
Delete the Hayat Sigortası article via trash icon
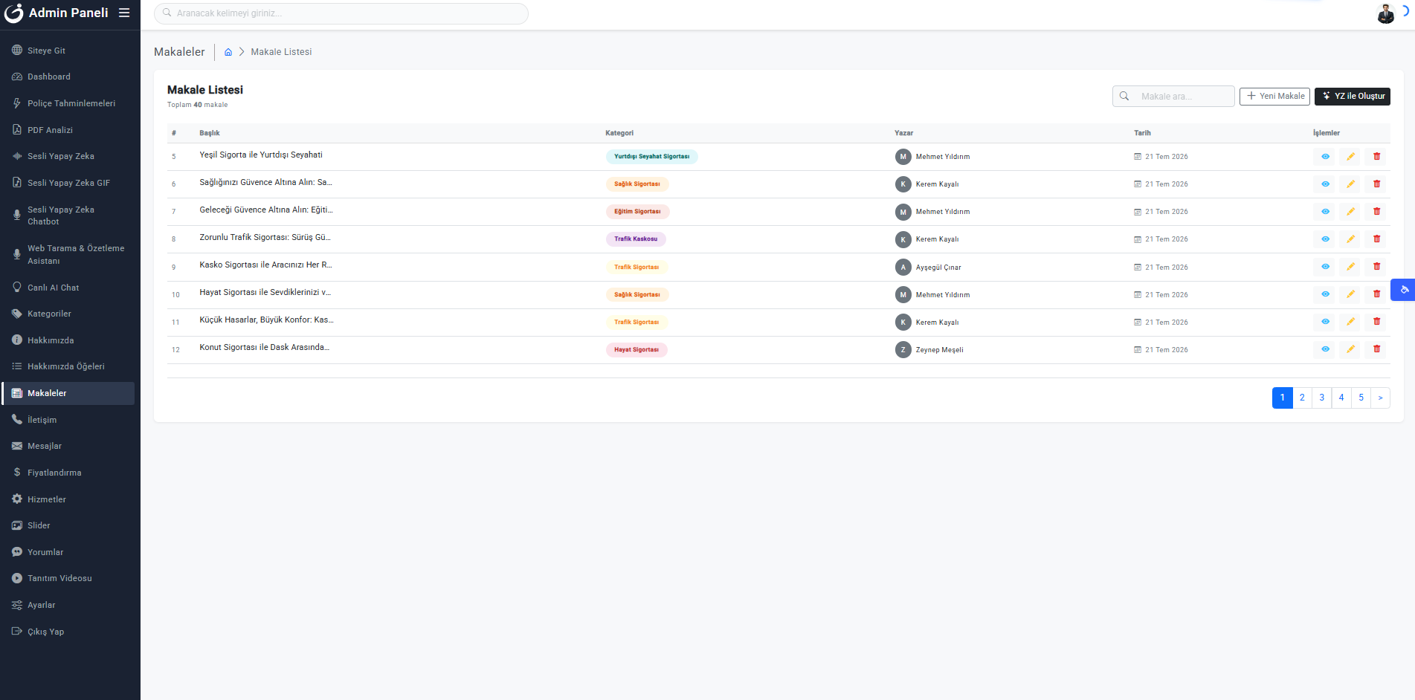coord(1376,294)
